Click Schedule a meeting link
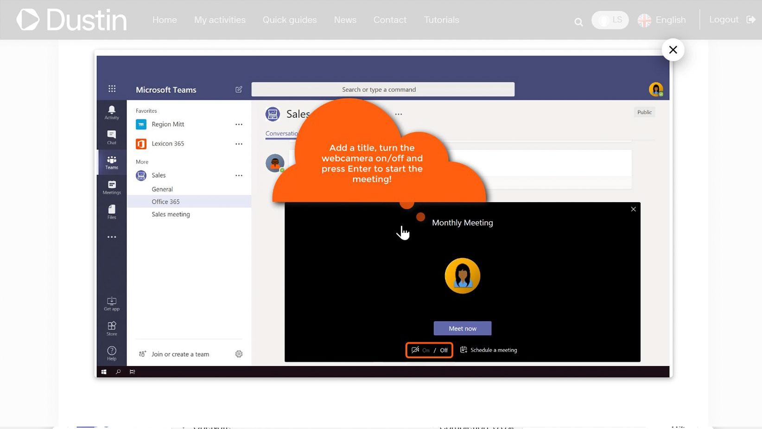Viewport: 762px width, 429px height. point(489,350)
